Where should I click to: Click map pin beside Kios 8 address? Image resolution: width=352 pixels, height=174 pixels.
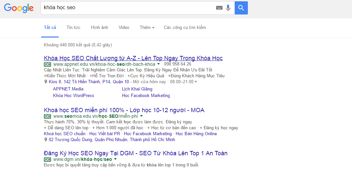pyautogui.click(x=46, y=82)
